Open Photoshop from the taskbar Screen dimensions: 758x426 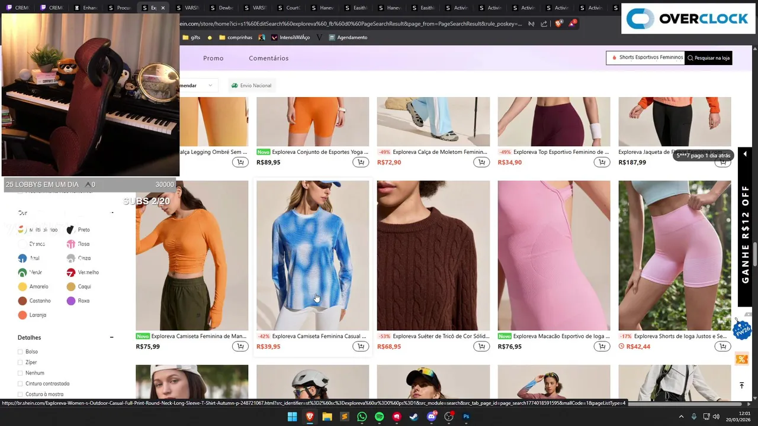[466, 417]
